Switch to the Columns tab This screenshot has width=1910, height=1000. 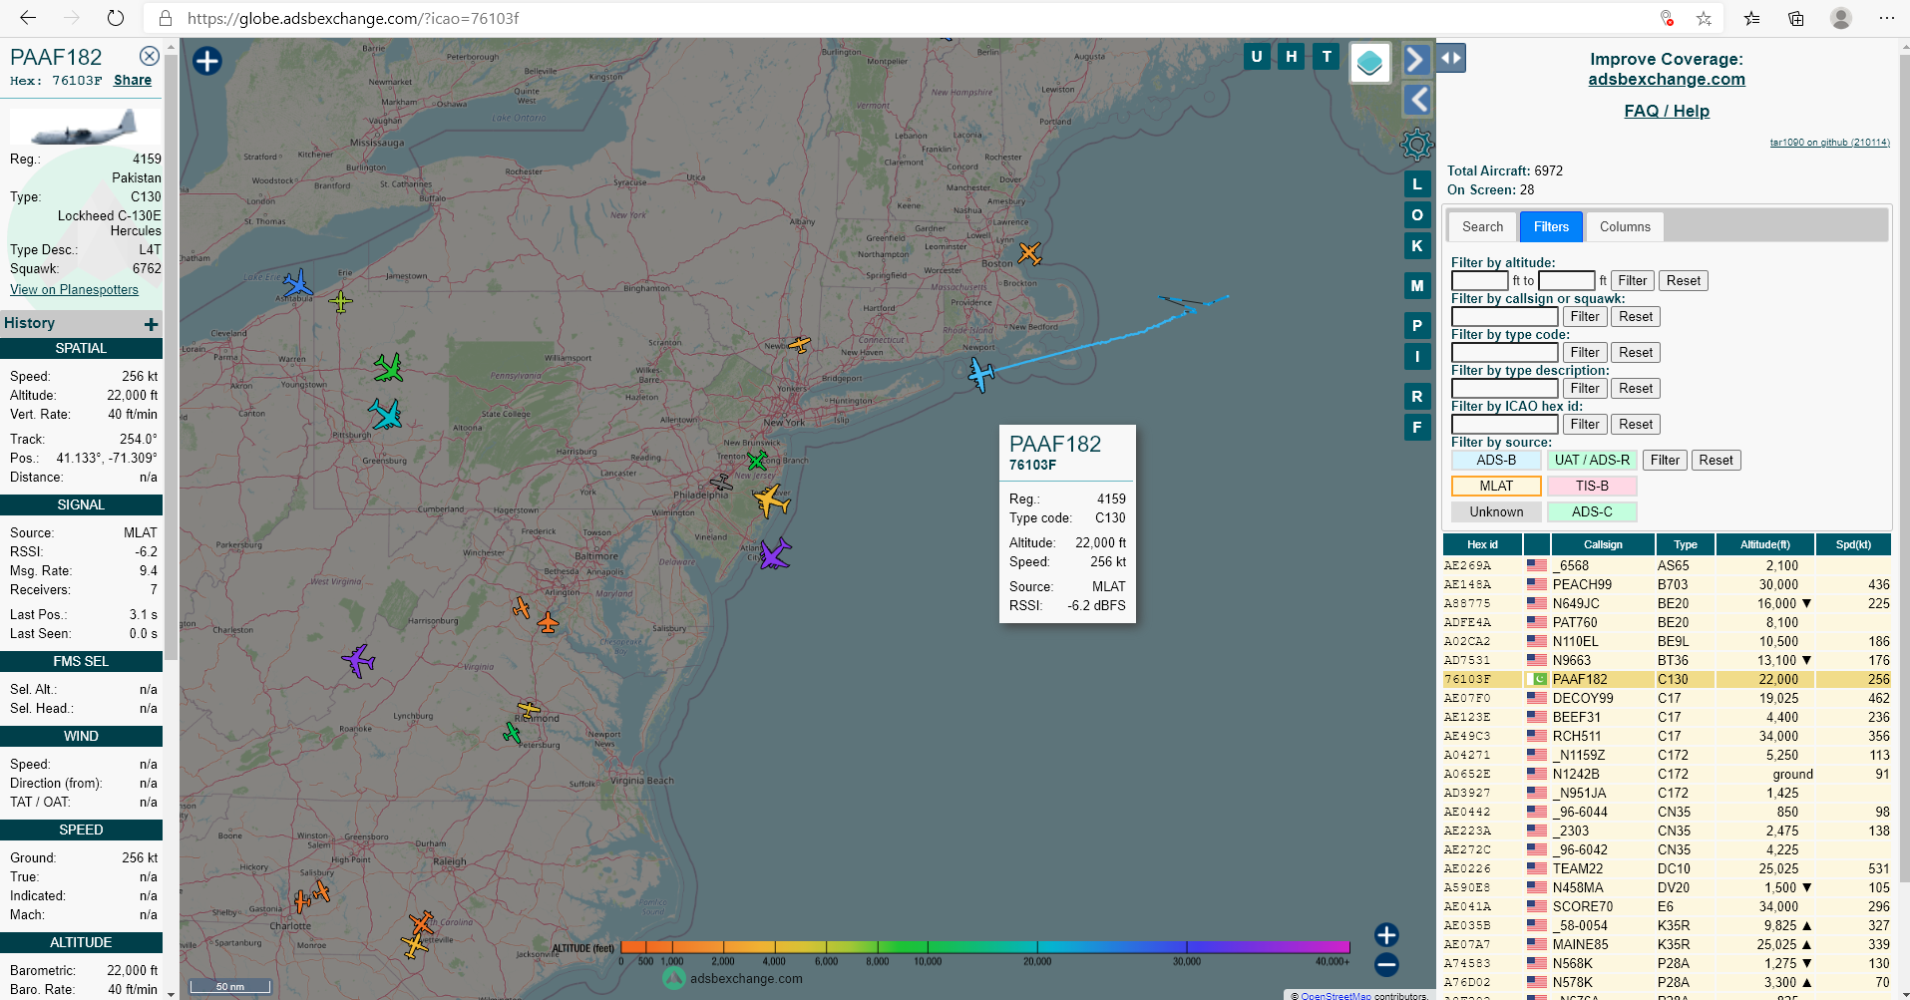pyautogui.click(x=1625, y=226)
